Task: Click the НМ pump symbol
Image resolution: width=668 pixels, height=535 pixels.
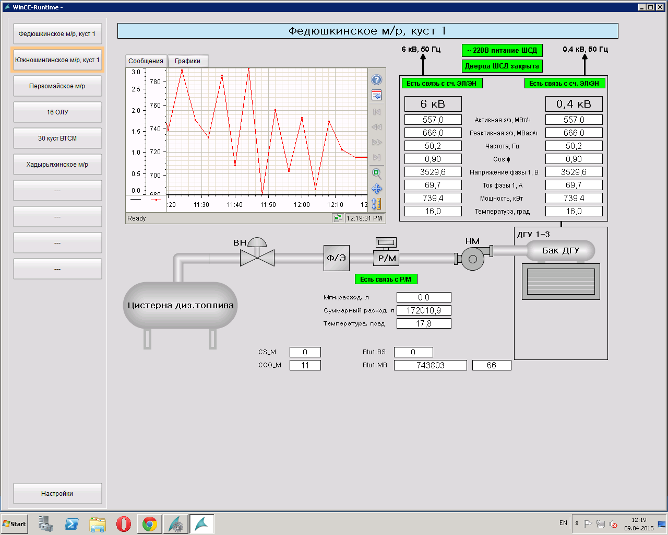Action: click(x=472, y=259)
